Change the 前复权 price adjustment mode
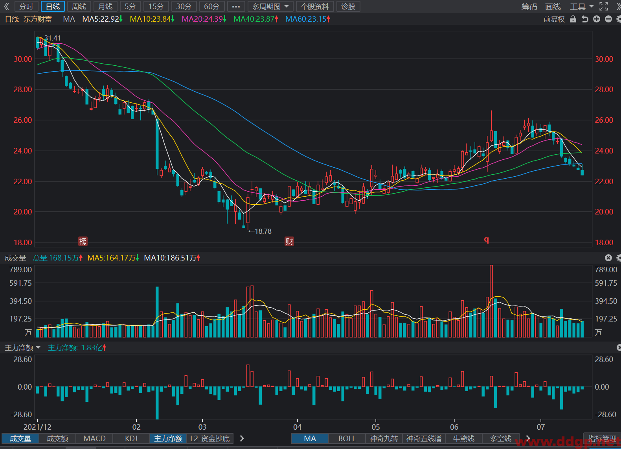 pos(554,19)
